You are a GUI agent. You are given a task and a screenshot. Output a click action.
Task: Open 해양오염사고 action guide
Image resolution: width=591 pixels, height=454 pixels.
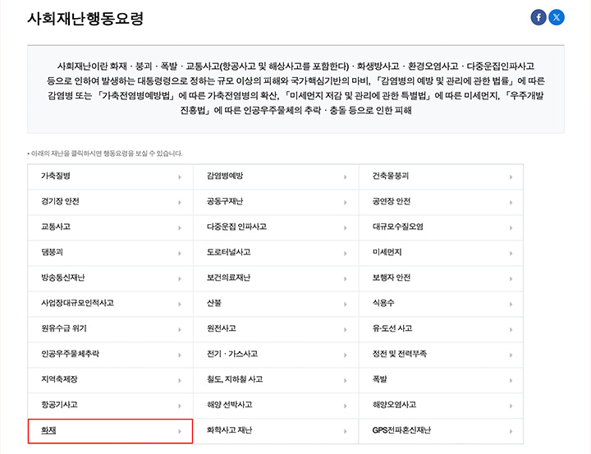tap(441, 406)
